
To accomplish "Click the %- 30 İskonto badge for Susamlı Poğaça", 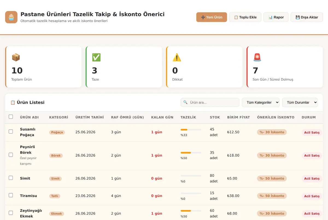I will (x=272, y=132).
